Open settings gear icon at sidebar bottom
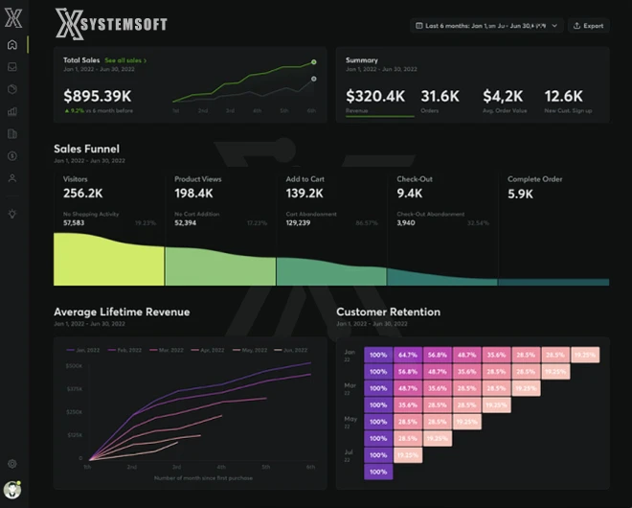 point(12,464)
